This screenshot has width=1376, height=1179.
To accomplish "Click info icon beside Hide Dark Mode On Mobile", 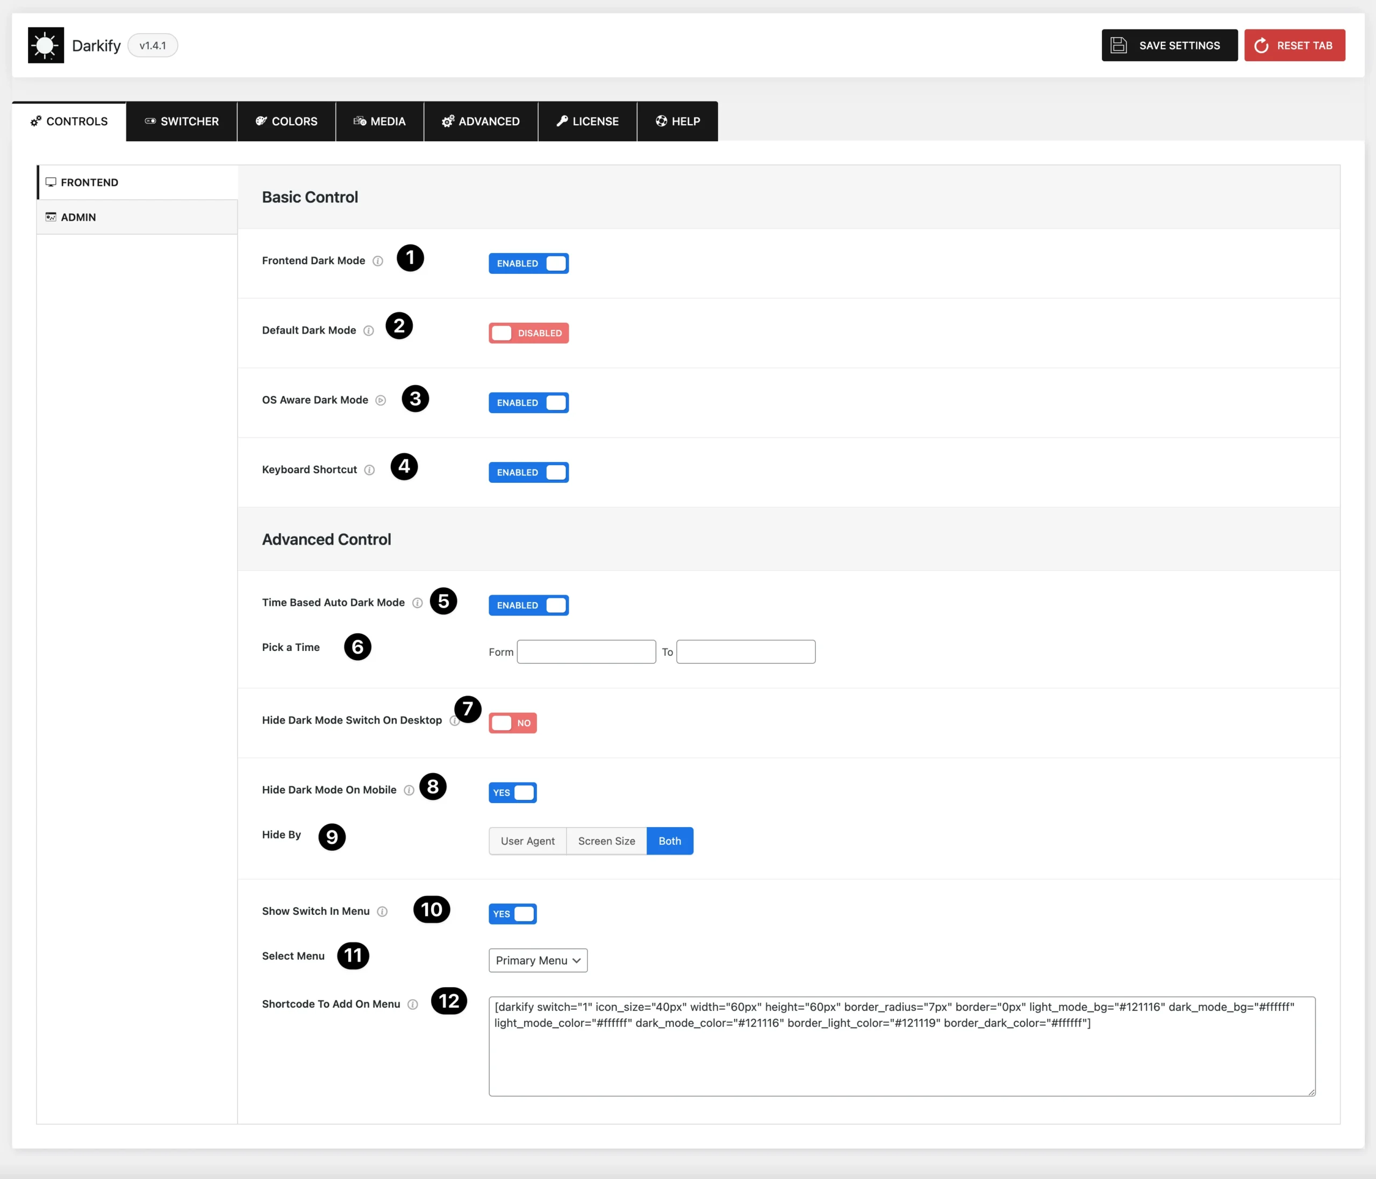I will (x=409, y=790).
